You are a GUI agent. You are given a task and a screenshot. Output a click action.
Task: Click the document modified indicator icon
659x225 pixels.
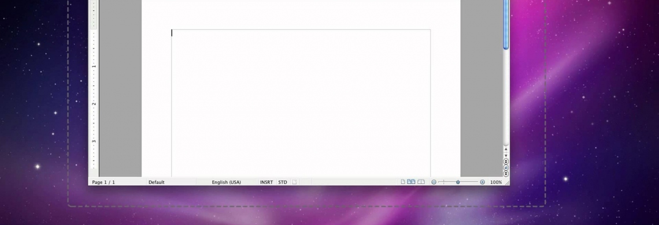[x=295, y=182]
